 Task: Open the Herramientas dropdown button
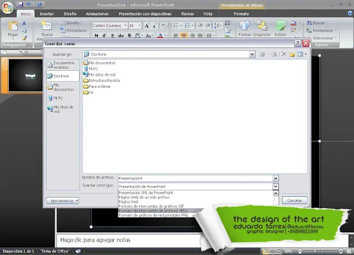(x=63, y=201)
